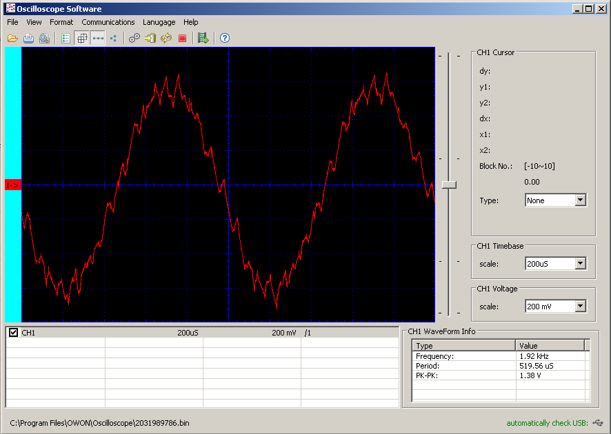Toggle the grid display toolbar button

[82, 39]
